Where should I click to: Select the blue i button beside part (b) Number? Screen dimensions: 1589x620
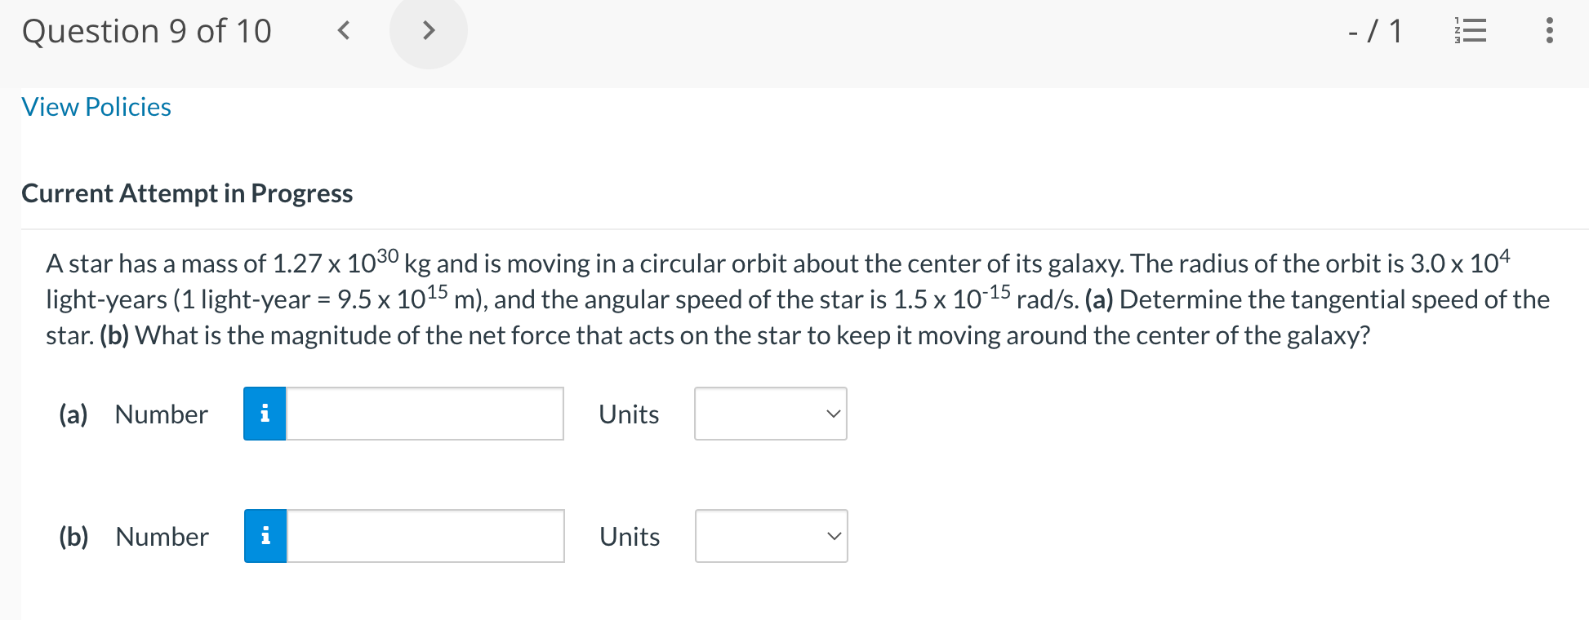click(x=264, y=536)
